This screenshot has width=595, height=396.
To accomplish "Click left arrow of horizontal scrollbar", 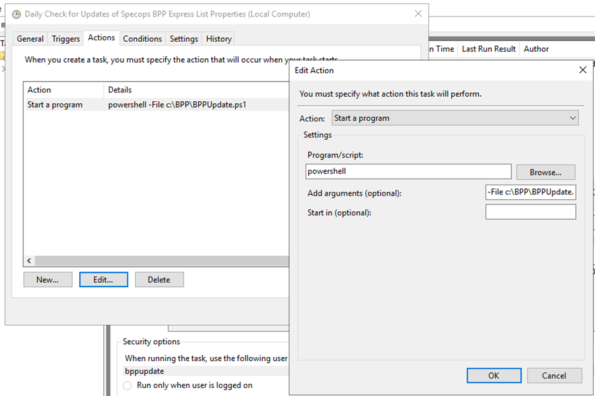I will click(29, 261).
